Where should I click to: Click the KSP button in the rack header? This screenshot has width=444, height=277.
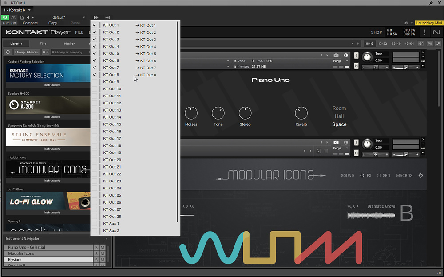tap(420, 44)
